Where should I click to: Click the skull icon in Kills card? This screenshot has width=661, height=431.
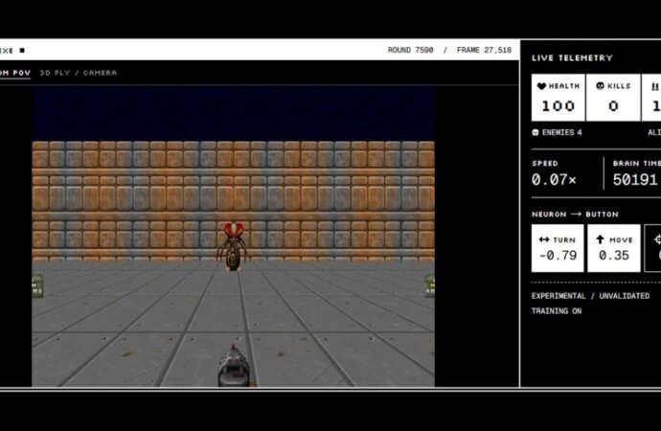(600, 86)
